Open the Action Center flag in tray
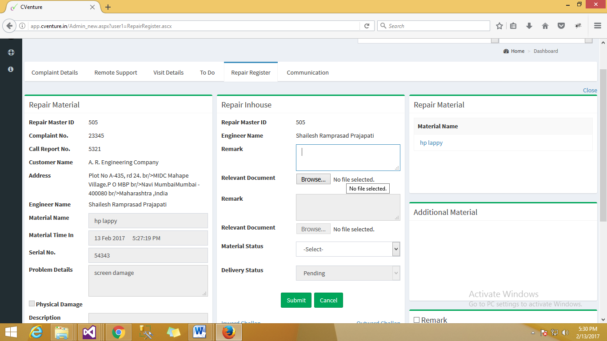This screenshot has height=341, width=607. [x=543, y=333]
